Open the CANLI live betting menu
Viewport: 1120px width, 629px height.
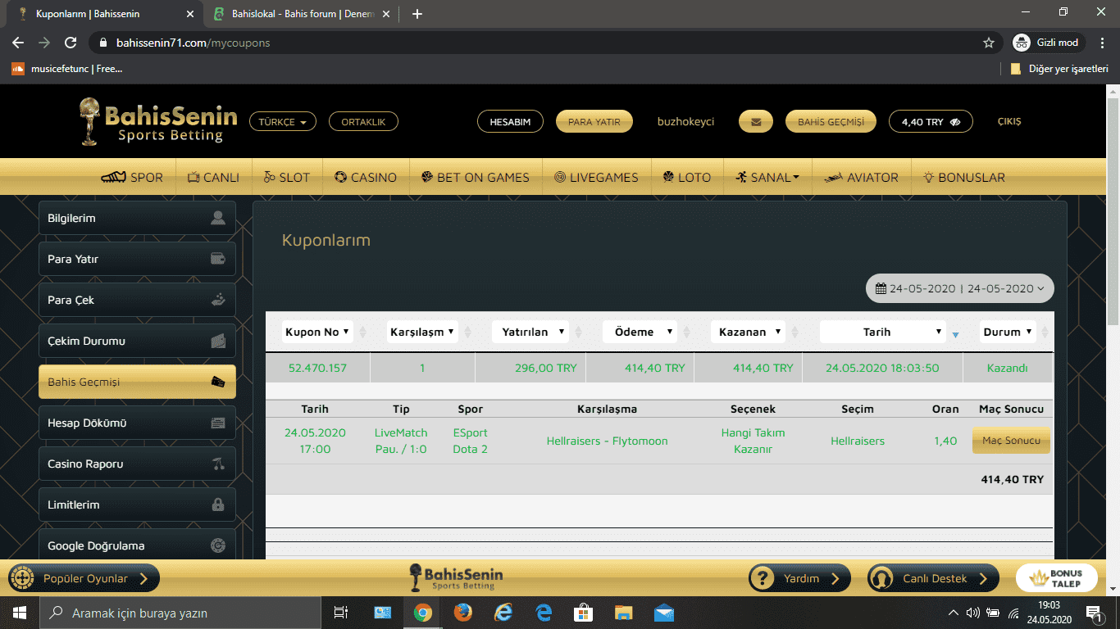(213, 177)
